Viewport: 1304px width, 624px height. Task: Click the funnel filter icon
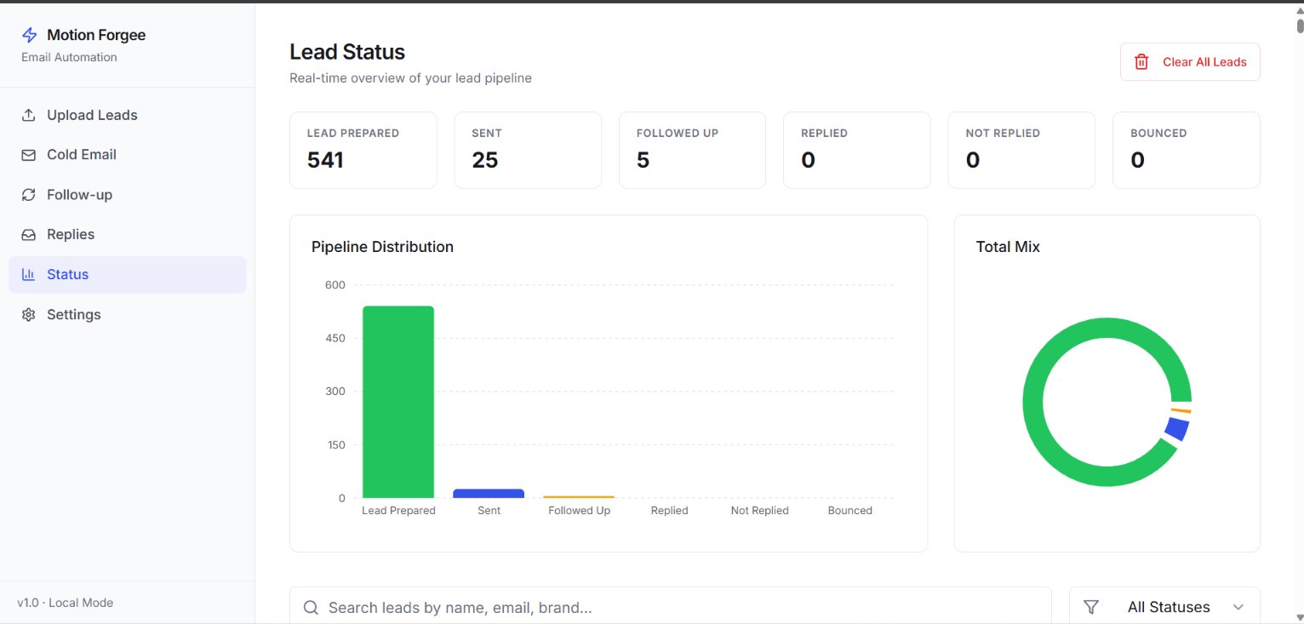click(x=1091, y=607)
